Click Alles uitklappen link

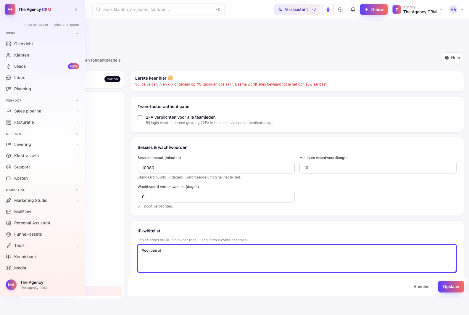click(67, 25)
